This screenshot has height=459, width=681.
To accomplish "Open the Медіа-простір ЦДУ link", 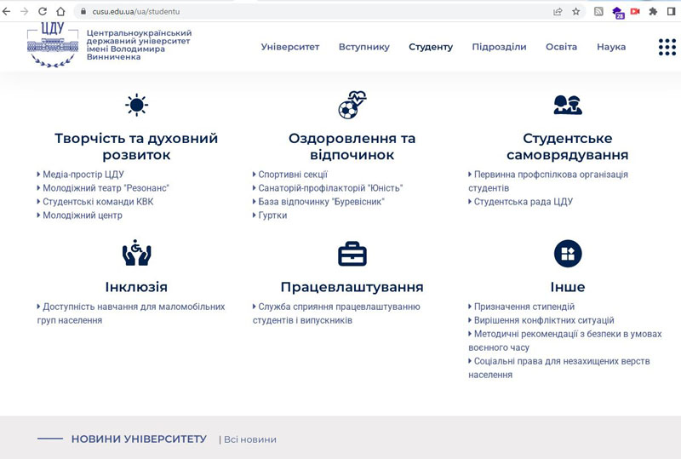I will [x=83, y=175].
